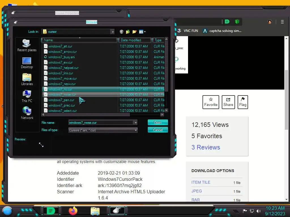This screenshot has width=290, height=217.
Task: Open the 3 Reviews link
Action: (x=206, y=147)
